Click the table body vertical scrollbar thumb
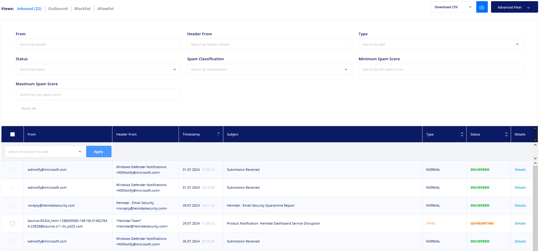The width and height of the screenshot is (539, 251). [535, 208]
